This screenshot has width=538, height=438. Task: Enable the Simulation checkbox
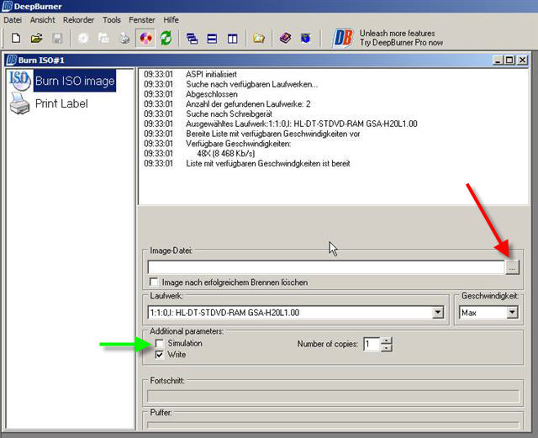pyautogui.click(x=159, y=343)
